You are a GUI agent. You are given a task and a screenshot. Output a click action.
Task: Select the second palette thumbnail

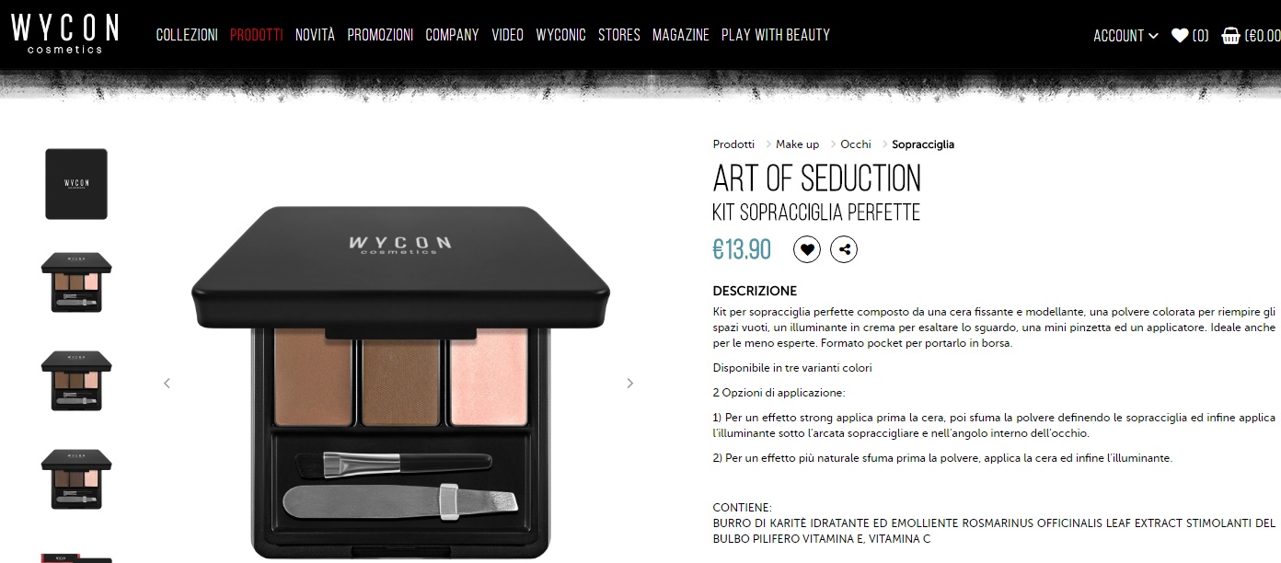[x=76, y=283]
